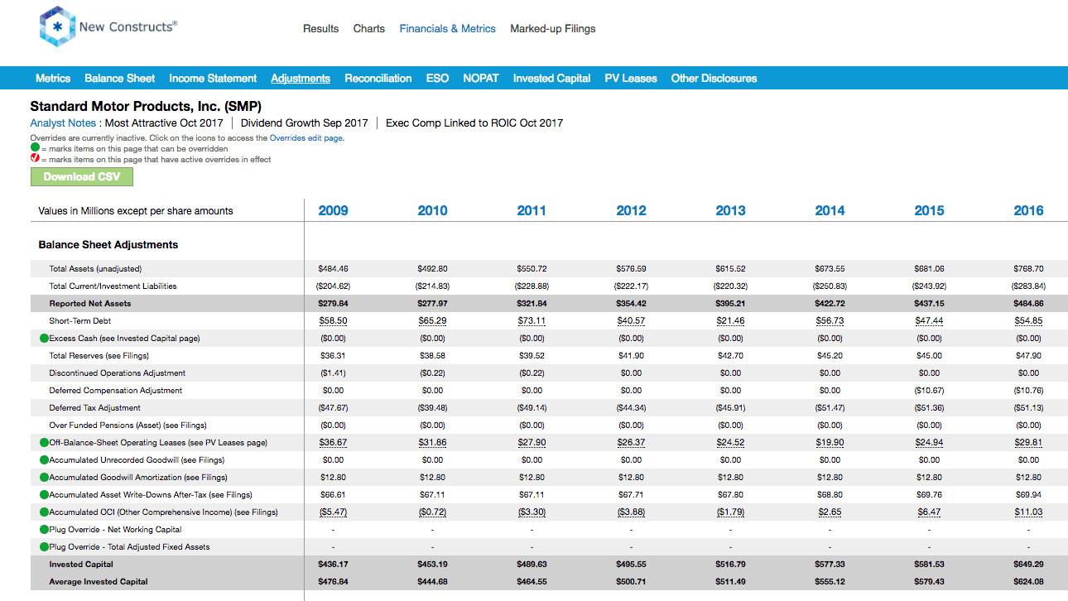
Task: Click Operating Leases value $27.90 for 2011
Action: [532, 442]
